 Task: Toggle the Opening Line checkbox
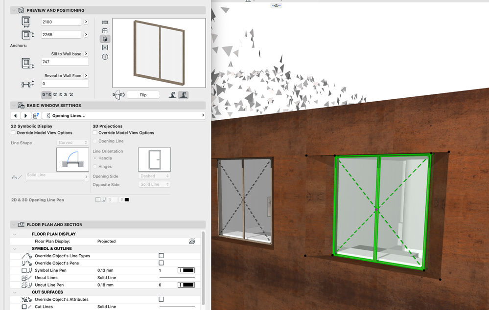(x=95, y=141)
